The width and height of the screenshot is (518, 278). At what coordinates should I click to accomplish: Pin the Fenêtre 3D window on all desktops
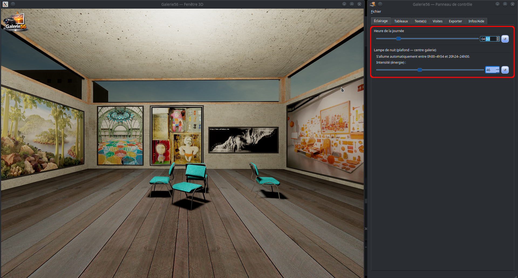[x=13, y=4]
